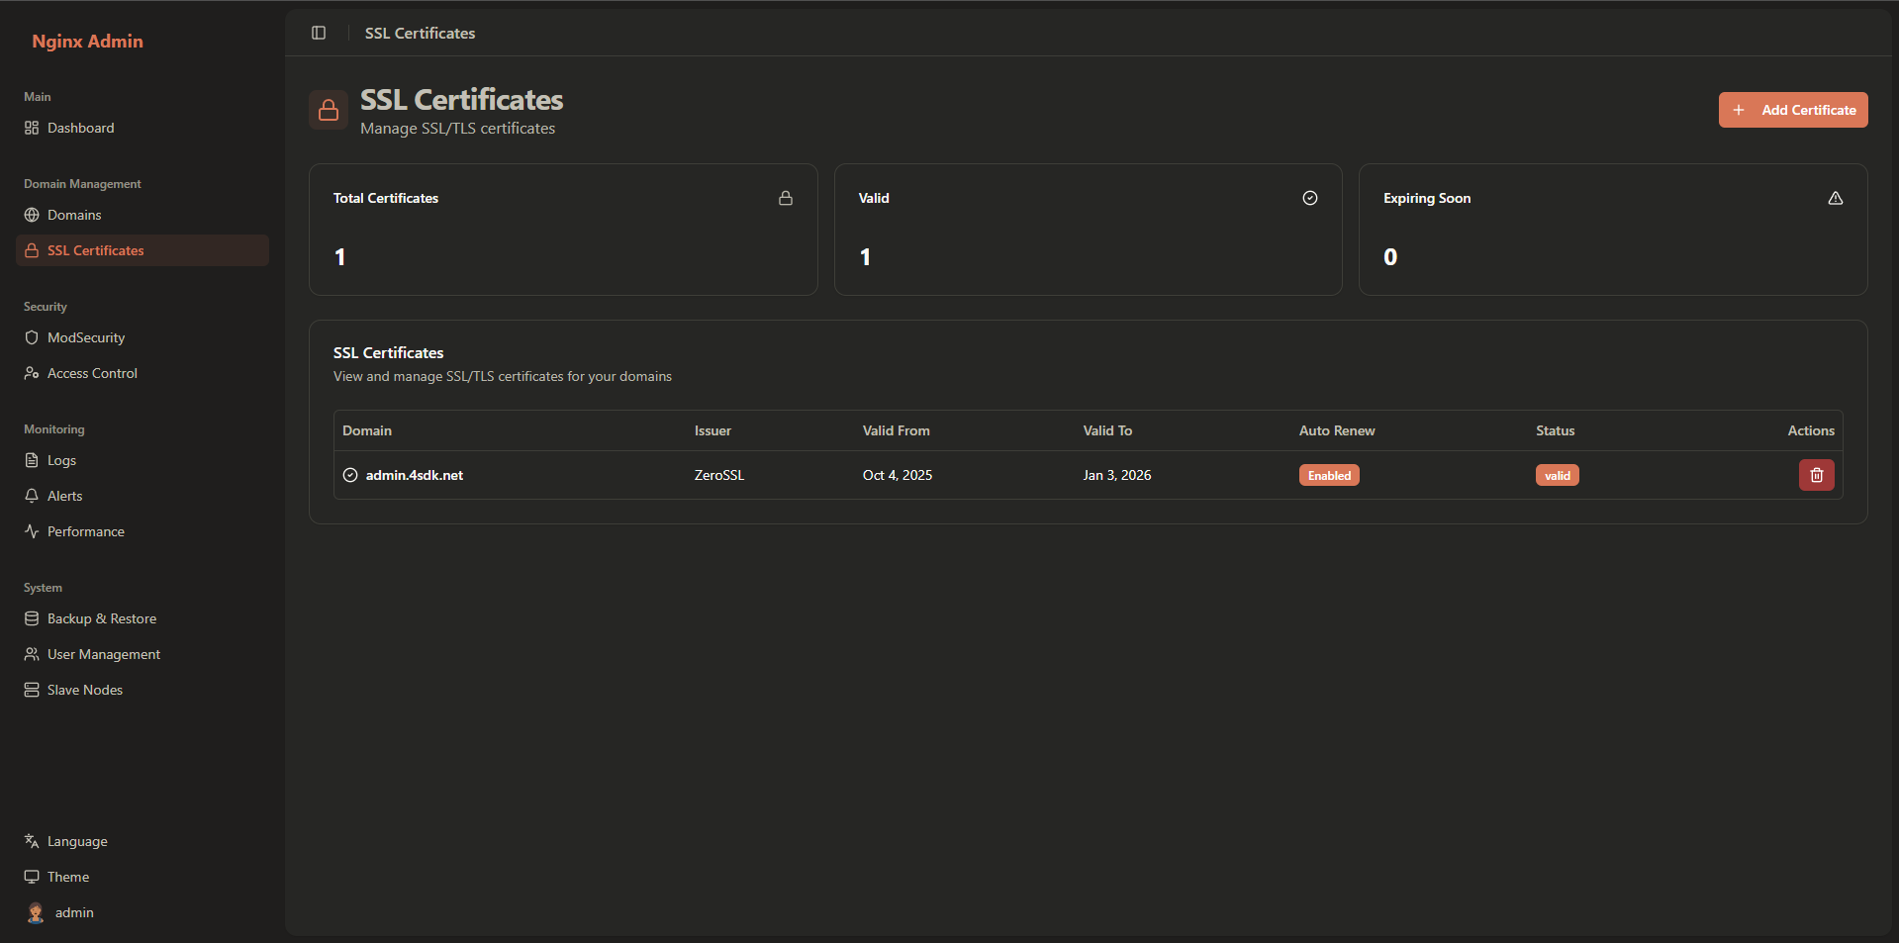Open the Domains page
Screen dimensions: 1899x943
74,215
